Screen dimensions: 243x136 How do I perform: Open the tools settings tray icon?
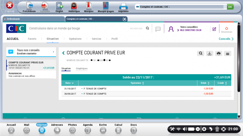pyautogui.click(x=172, y=129)
